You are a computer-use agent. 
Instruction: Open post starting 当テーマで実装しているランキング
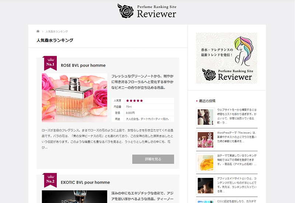(237, 160)
